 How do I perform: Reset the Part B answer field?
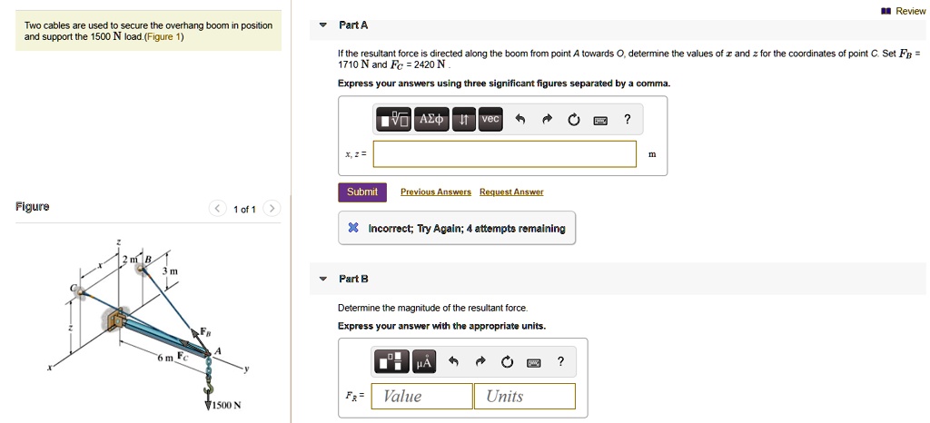pos(507,361)
